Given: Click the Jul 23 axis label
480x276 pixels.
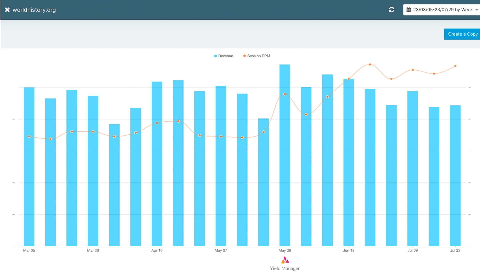Looking at the screenshot, I should coord(455,250).
